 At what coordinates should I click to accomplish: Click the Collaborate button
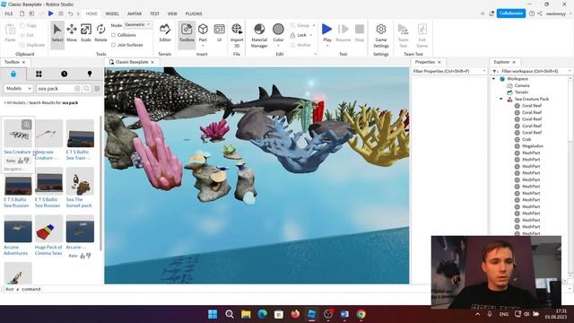pos(511,13)
